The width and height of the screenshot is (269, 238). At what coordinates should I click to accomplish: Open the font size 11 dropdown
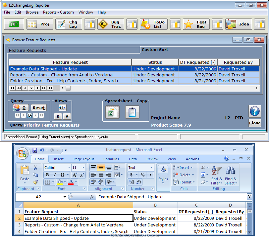click(83, 168)
